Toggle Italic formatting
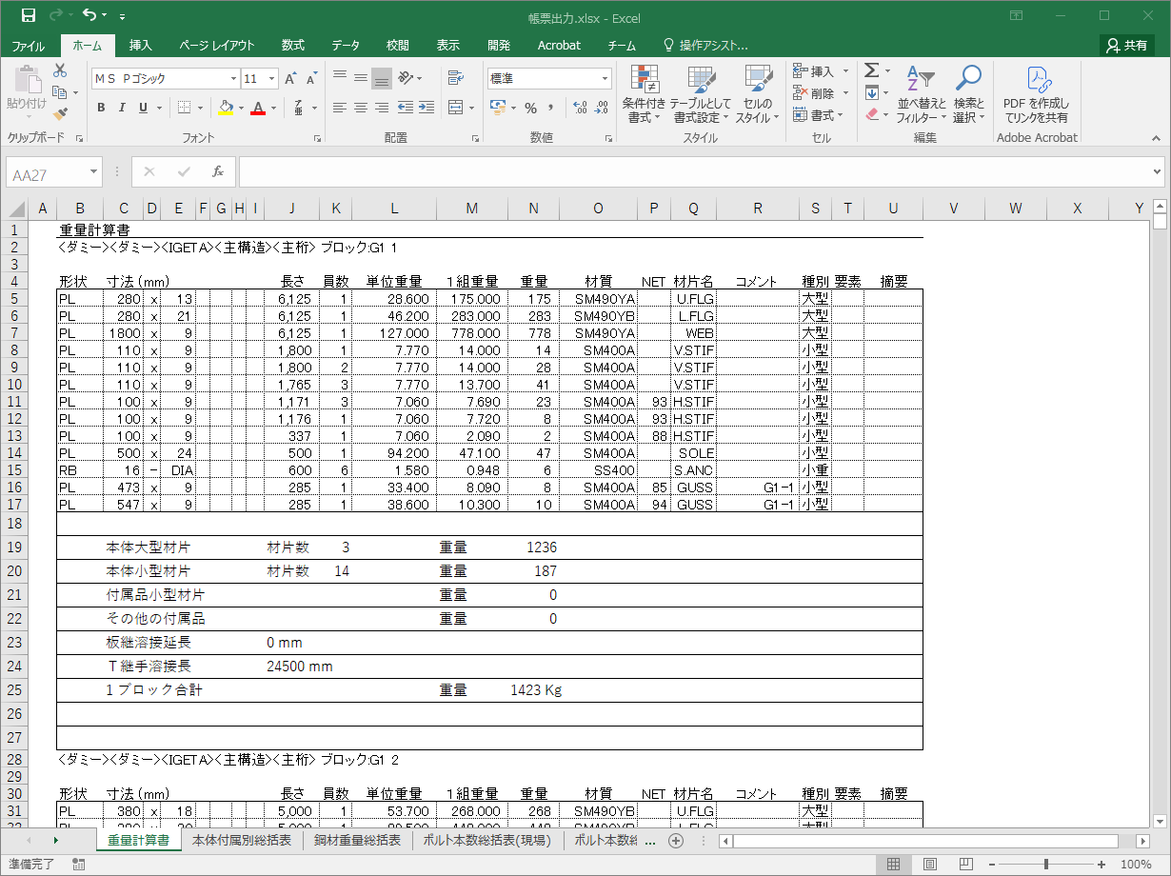This screenshot has height=876, width=1171. click(122, 108)
